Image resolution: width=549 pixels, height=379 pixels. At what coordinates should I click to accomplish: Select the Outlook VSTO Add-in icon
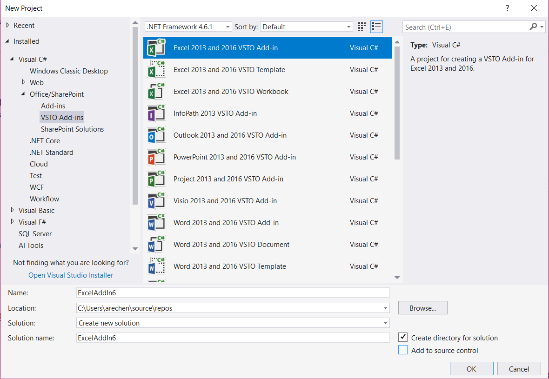[156, 135]
